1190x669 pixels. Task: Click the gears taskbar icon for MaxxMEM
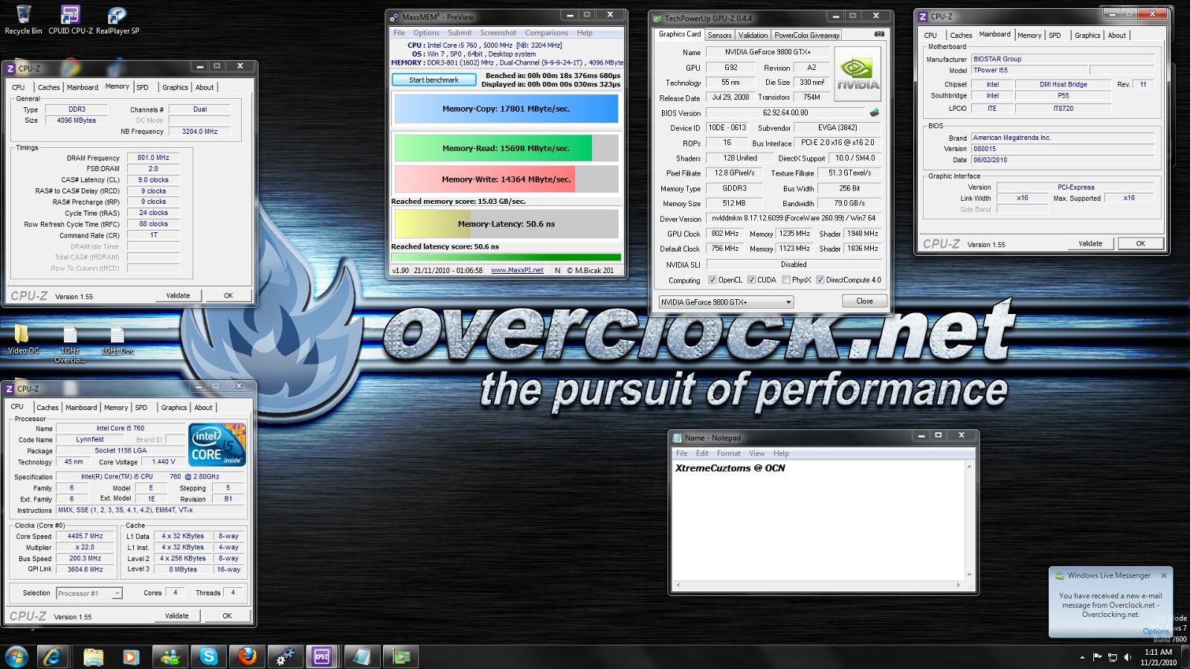coord(286,656)
